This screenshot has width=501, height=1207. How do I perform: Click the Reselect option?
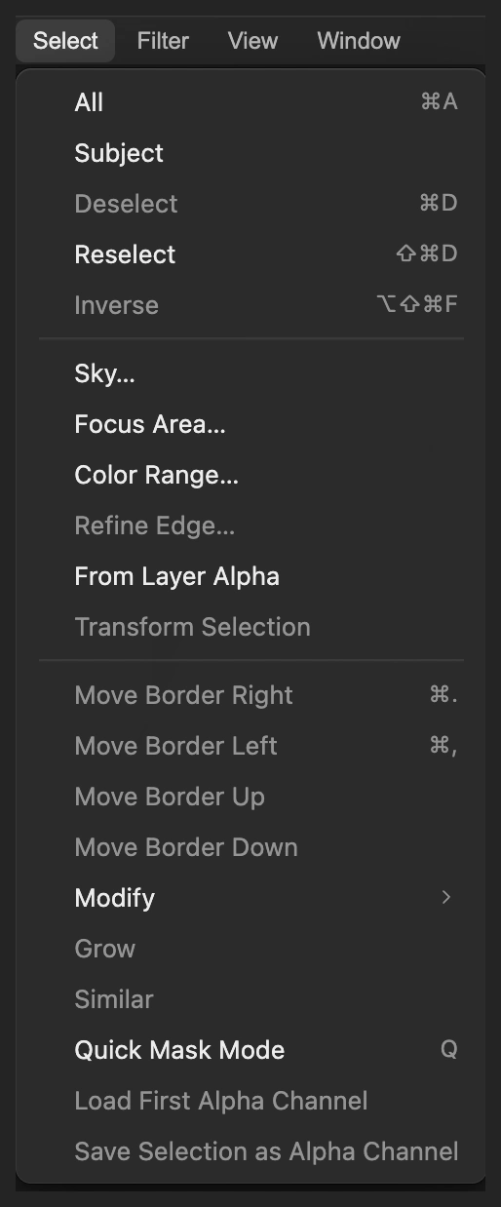[x=250, y=254]
